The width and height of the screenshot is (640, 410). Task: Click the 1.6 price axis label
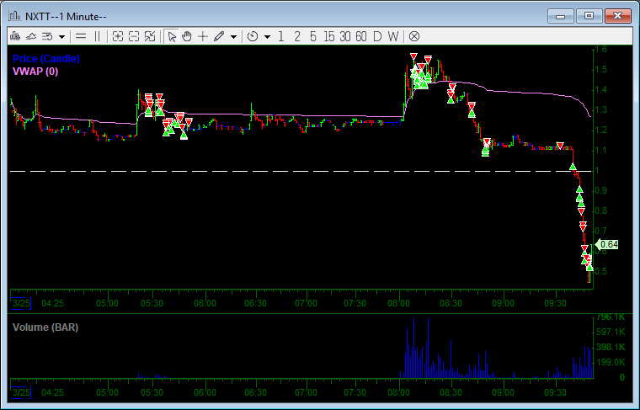[601, 50]
